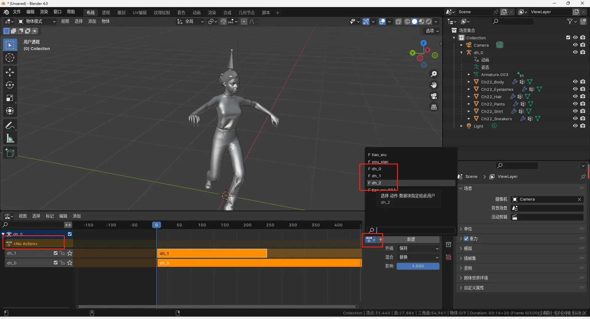The image size is (590, 319).
Task: Expand Armature.003 in the outliner
Action: tap(469, 75)
